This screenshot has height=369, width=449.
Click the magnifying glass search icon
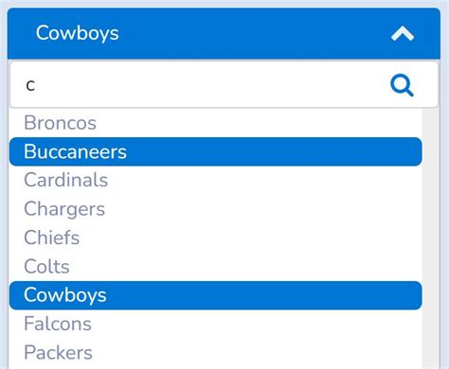[402, 85]
